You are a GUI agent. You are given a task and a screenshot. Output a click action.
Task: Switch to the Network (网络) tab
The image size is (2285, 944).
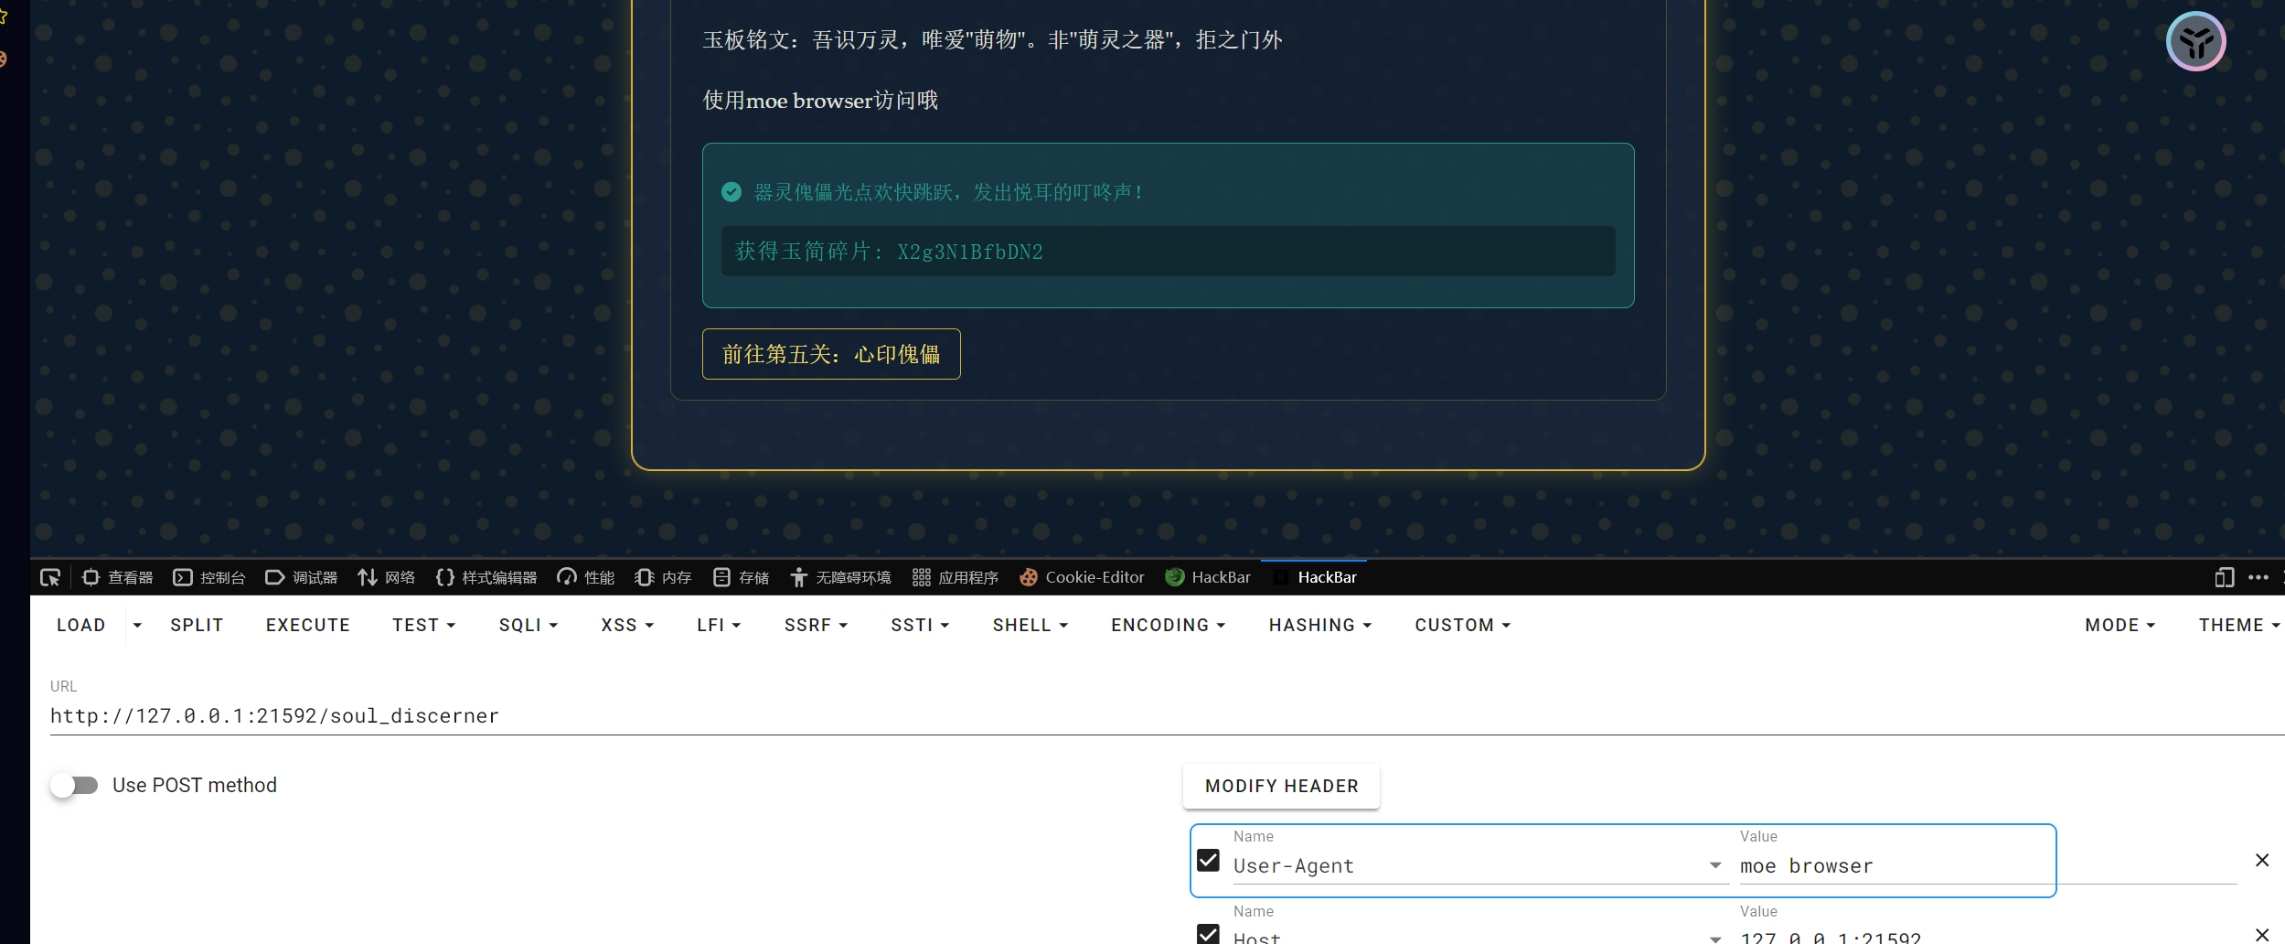[387, 577]
